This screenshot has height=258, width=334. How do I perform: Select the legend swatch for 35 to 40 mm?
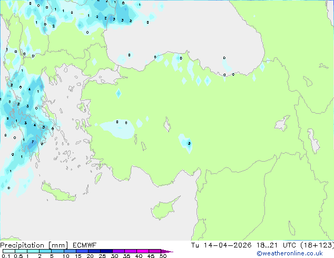pyautogui.click(x=130, y=251)
